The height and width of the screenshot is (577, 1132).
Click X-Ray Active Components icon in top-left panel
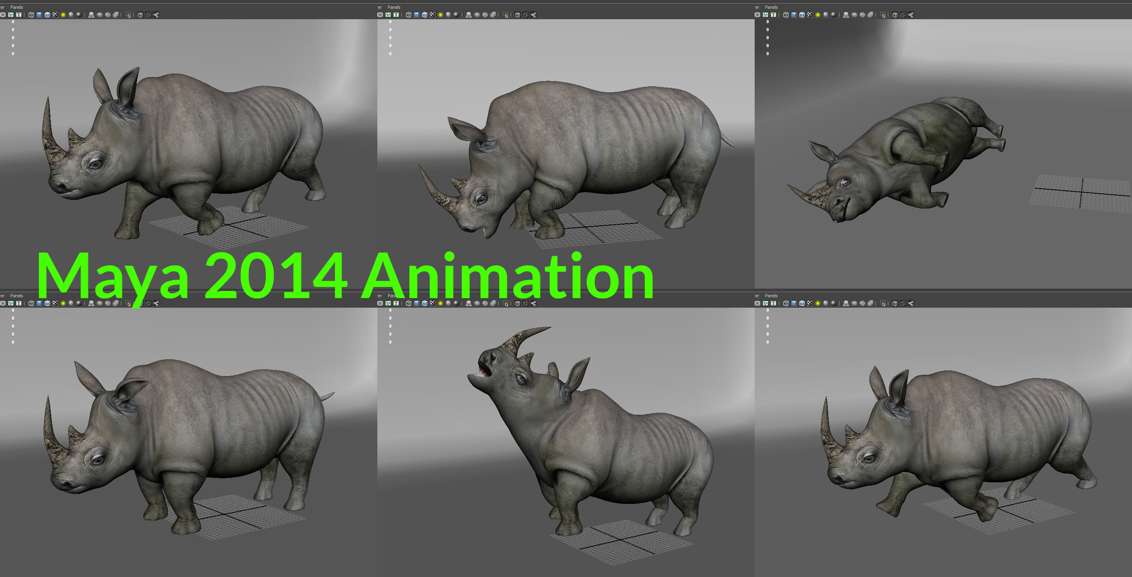[x=148, y=15]
